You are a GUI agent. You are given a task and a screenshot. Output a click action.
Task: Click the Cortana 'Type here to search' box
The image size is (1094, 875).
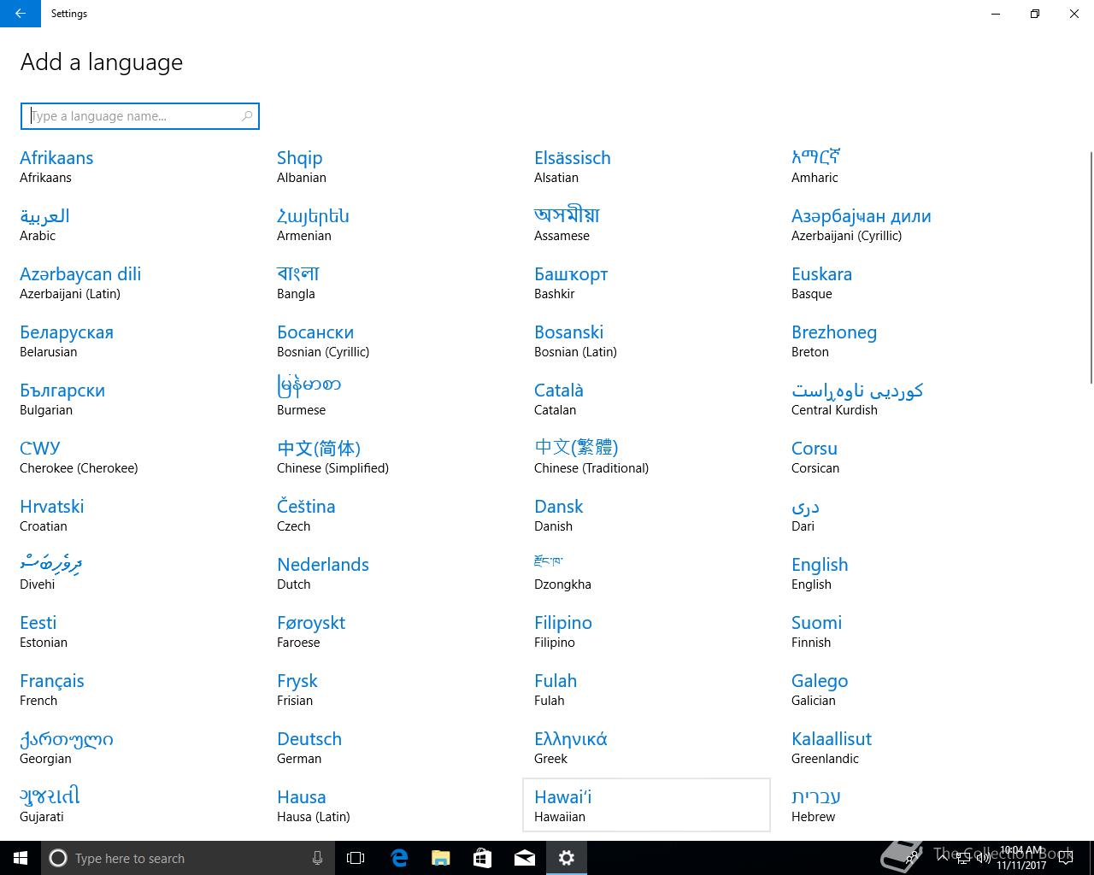[x=186, y=858]
